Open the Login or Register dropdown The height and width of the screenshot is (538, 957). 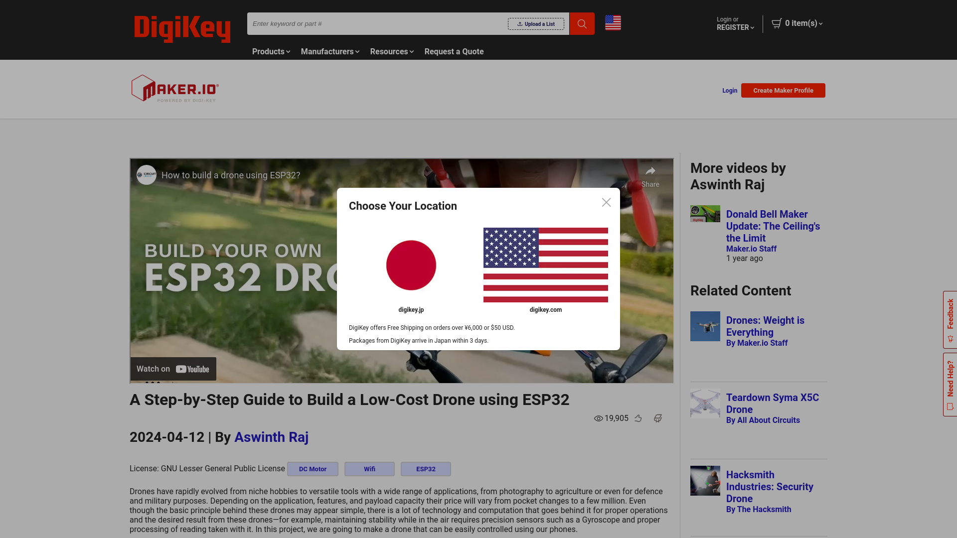pyautogui.click(x=735, y=23)
